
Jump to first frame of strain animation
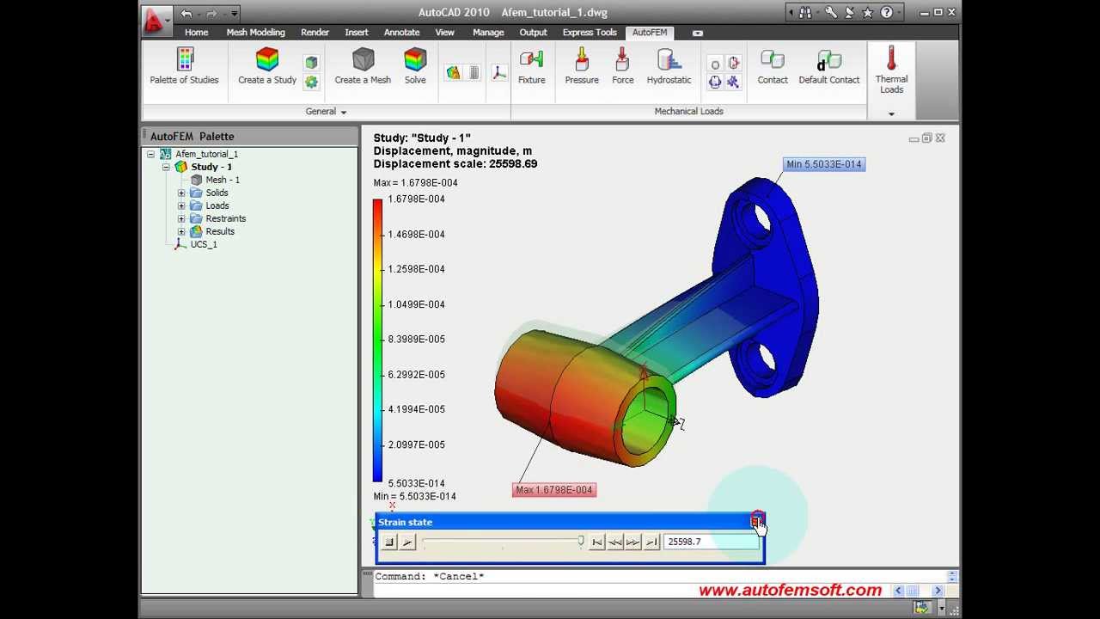pos(597,542)
